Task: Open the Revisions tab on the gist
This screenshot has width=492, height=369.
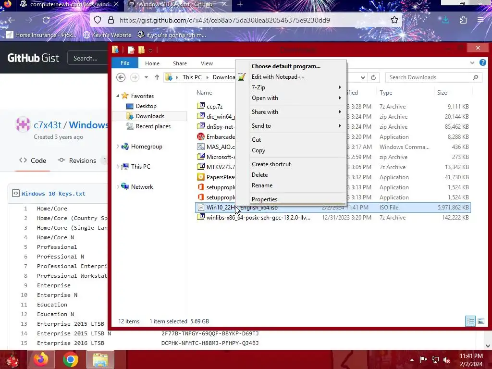Action: [x=82, y=160]
